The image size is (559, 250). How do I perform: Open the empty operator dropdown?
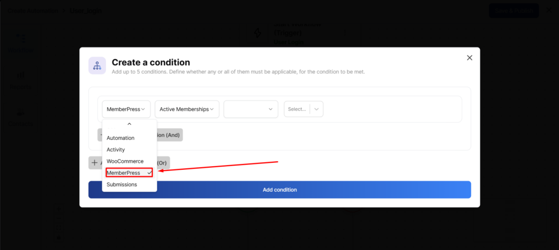coord(249,109)
